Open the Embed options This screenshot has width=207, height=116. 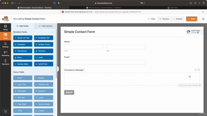click(178, 19)
